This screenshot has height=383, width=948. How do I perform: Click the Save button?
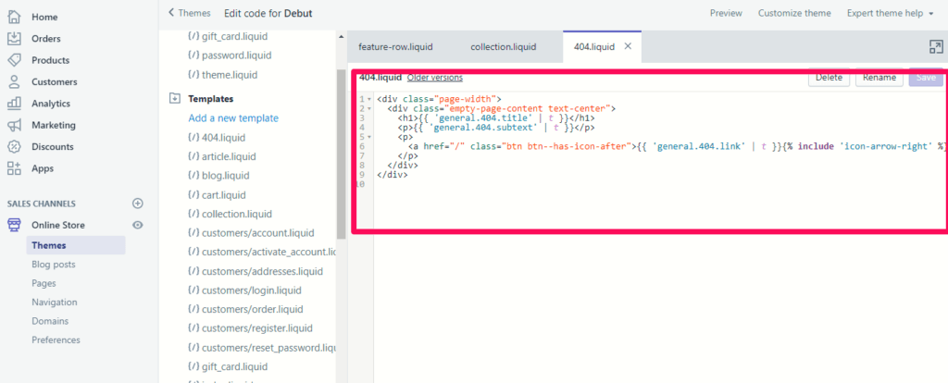926,78
